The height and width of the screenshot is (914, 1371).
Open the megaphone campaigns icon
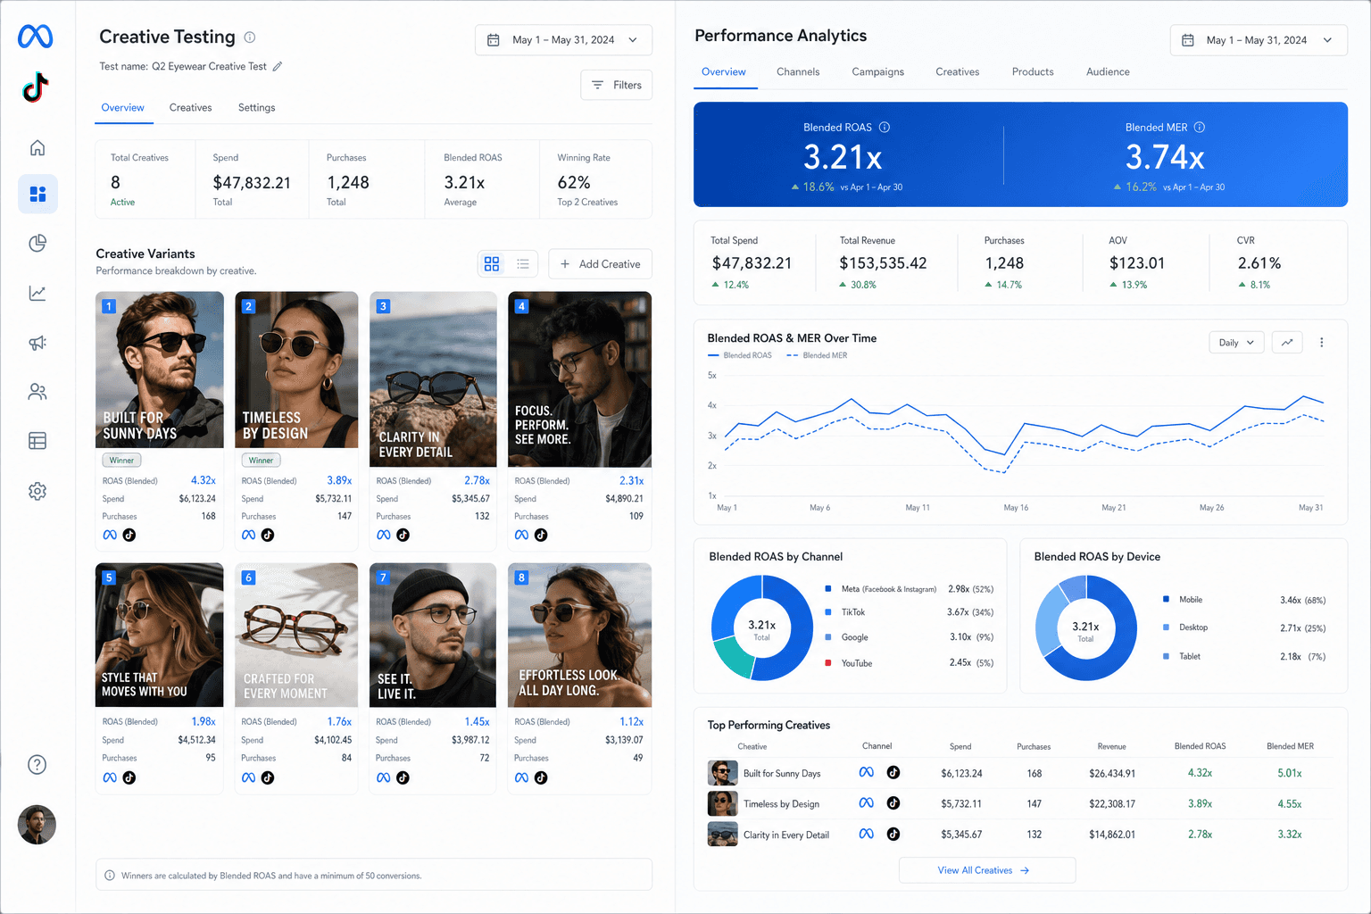click(37, 343)
